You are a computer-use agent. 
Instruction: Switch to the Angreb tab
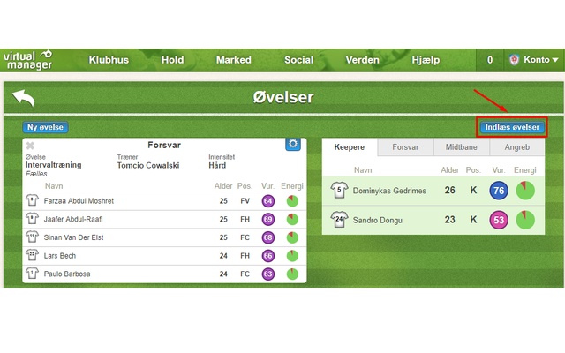[516, 147]
